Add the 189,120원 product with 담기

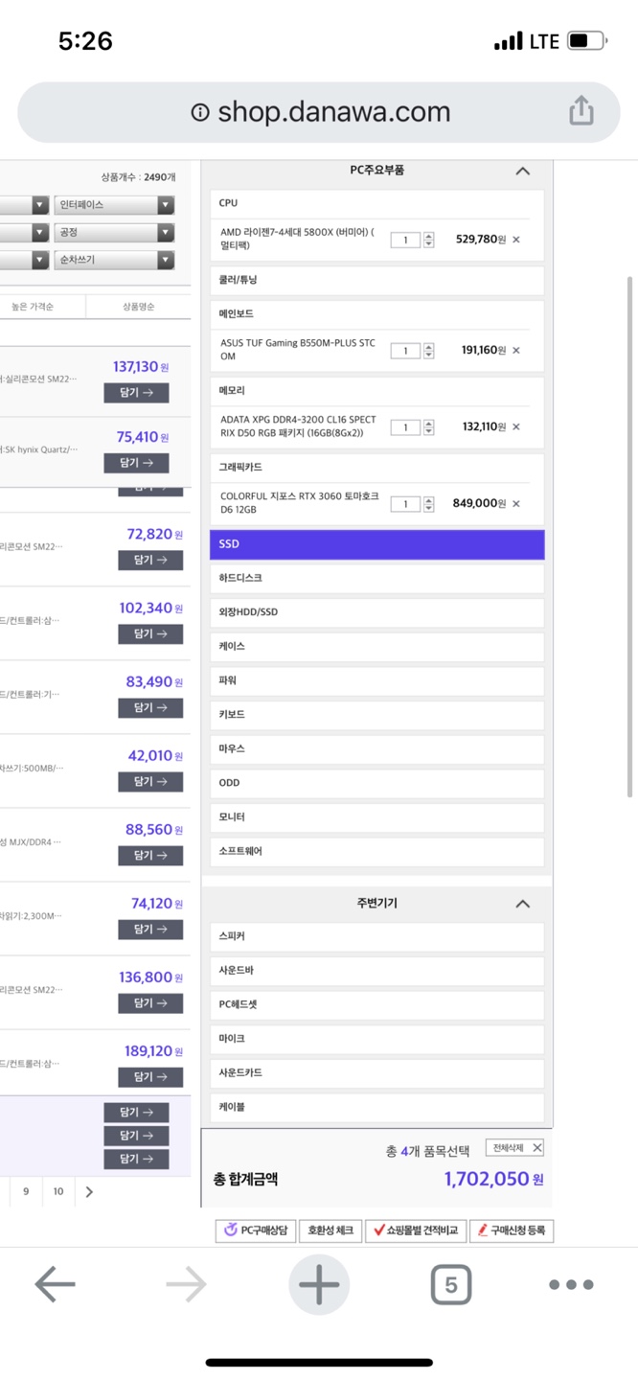point(150,1077)
